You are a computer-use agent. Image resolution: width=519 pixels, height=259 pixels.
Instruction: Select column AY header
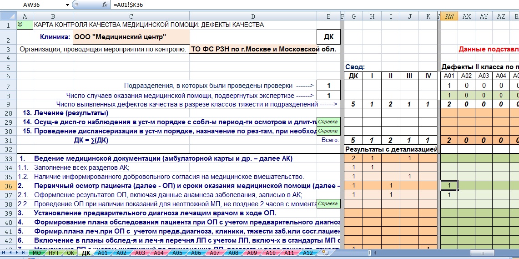pos(484,16)
